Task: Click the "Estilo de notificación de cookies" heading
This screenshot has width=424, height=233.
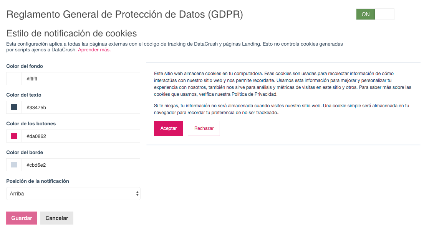Action: pyautogui.click(x=71, y=33)
